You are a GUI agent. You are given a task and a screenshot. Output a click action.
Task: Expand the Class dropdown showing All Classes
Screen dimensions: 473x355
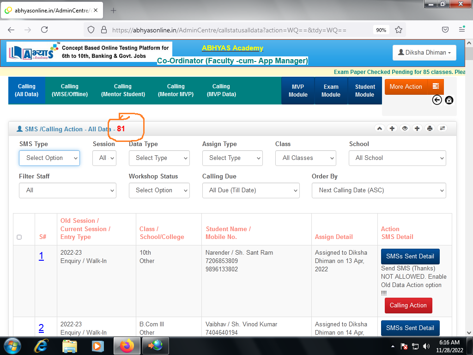click(x=305, y=158)
